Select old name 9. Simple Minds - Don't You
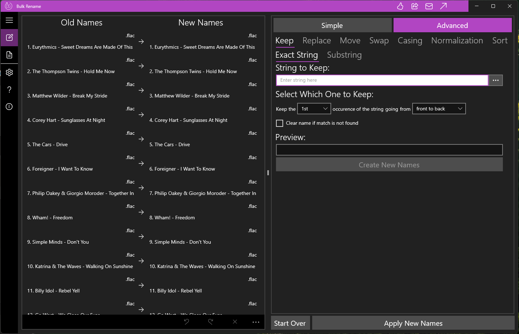 click(x=58, y=242)
